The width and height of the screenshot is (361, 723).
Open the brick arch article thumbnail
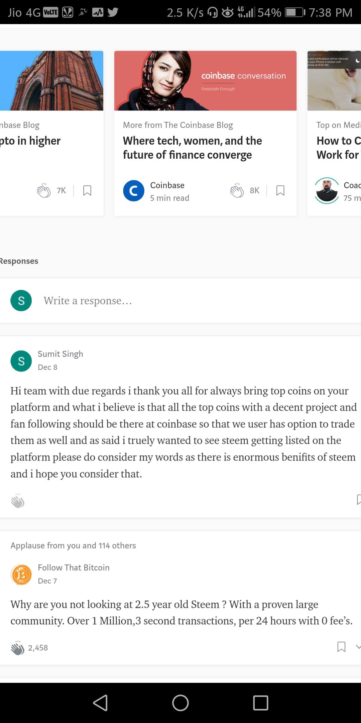[x=51, y=81]
